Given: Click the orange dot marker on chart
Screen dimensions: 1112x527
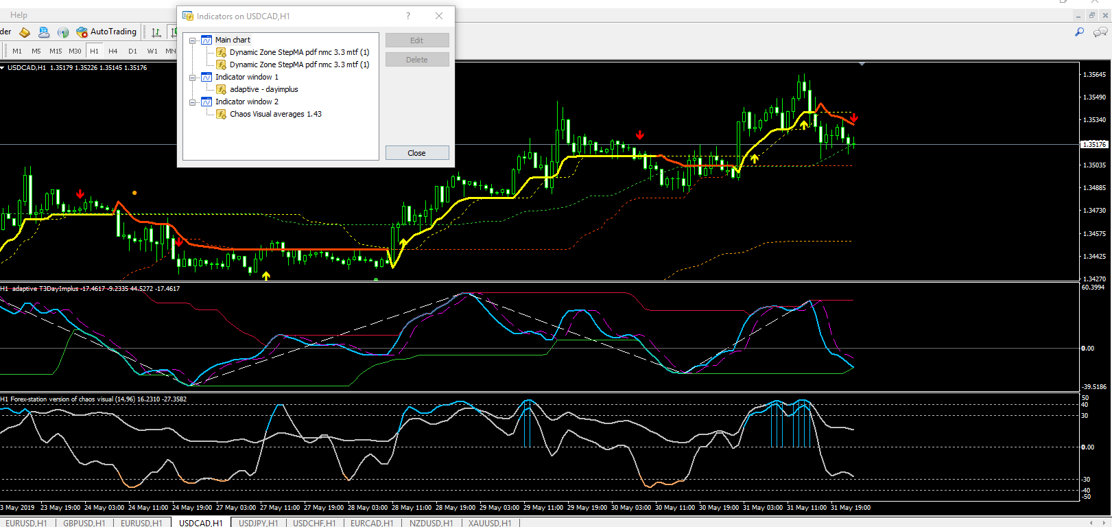Looking at the screenshot, I should click(x=134, y=193).
